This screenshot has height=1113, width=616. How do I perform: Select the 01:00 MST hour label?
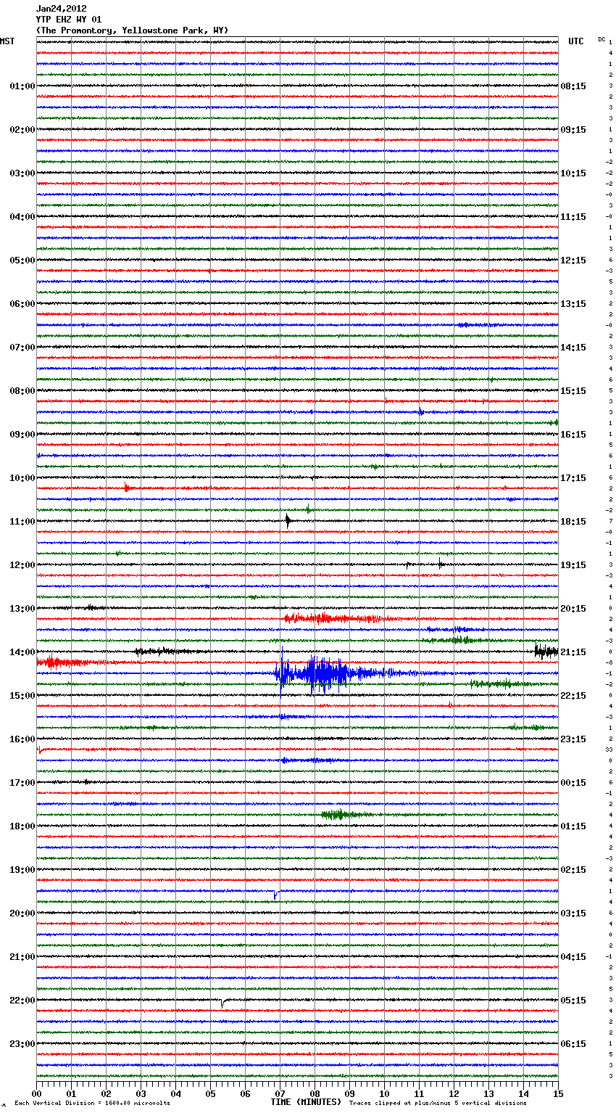[22, 86]
